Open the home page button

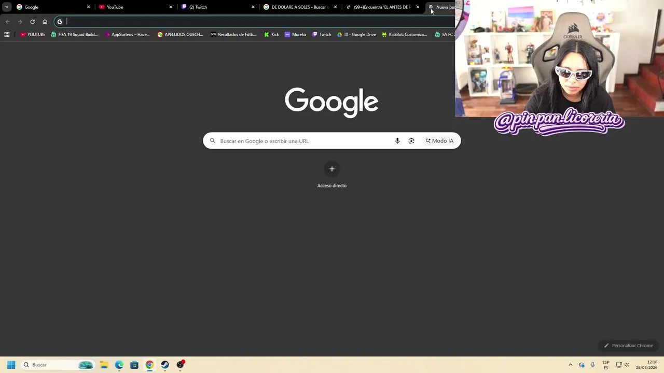pyautogui.click(x=45, y=22)
